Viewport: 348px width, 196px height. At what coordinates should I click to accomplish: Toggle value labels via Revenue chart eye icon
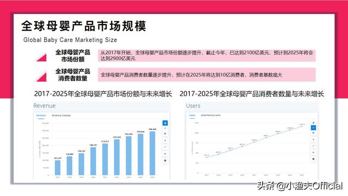(x=165, y=154)
